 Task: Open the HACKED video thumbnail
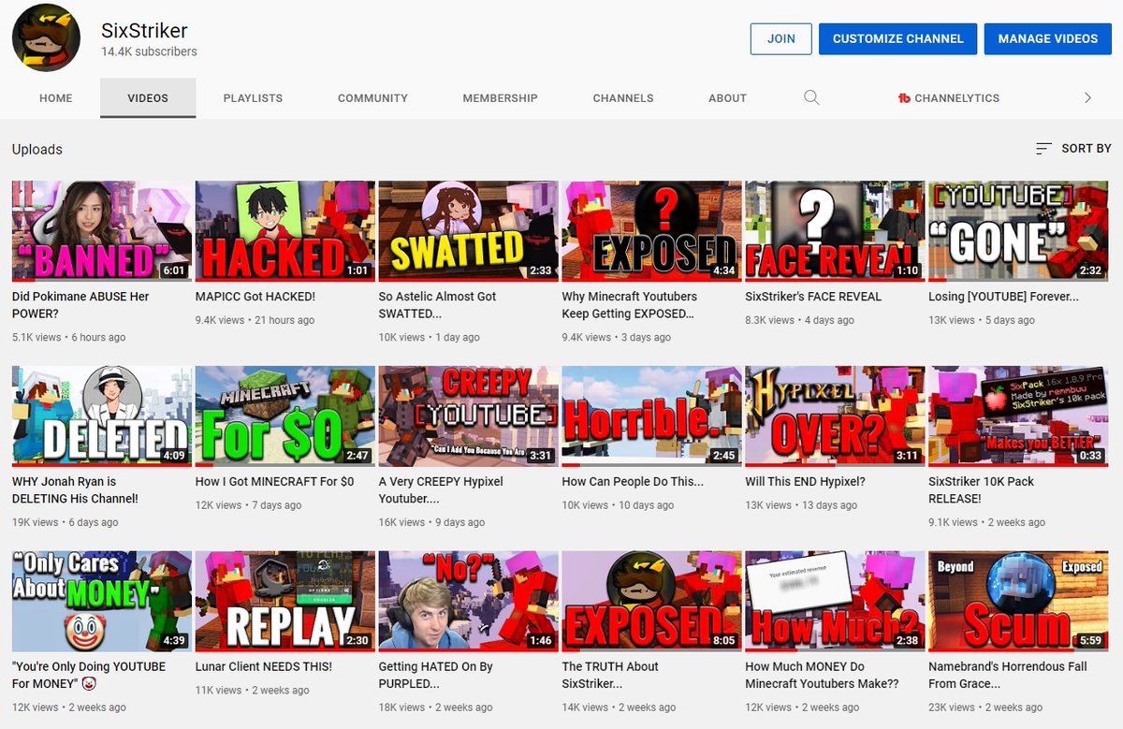pyautogui.click(x=285, y=231)
